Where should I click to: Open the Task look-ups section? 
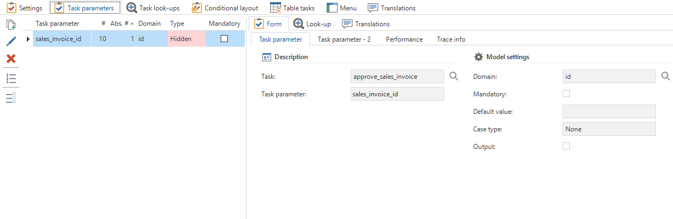point(153,8)
